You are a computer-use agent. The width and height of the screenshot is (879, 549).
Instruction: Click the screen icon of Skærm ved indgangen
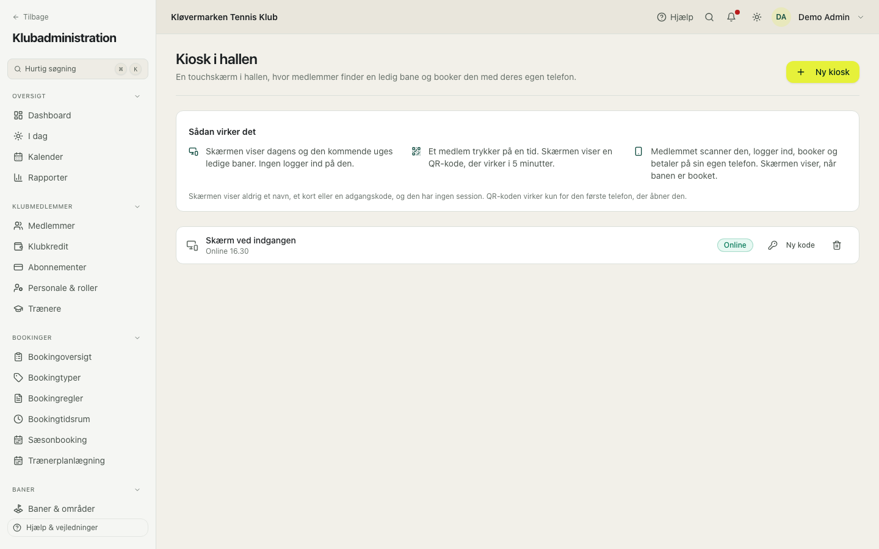(192, 245)
